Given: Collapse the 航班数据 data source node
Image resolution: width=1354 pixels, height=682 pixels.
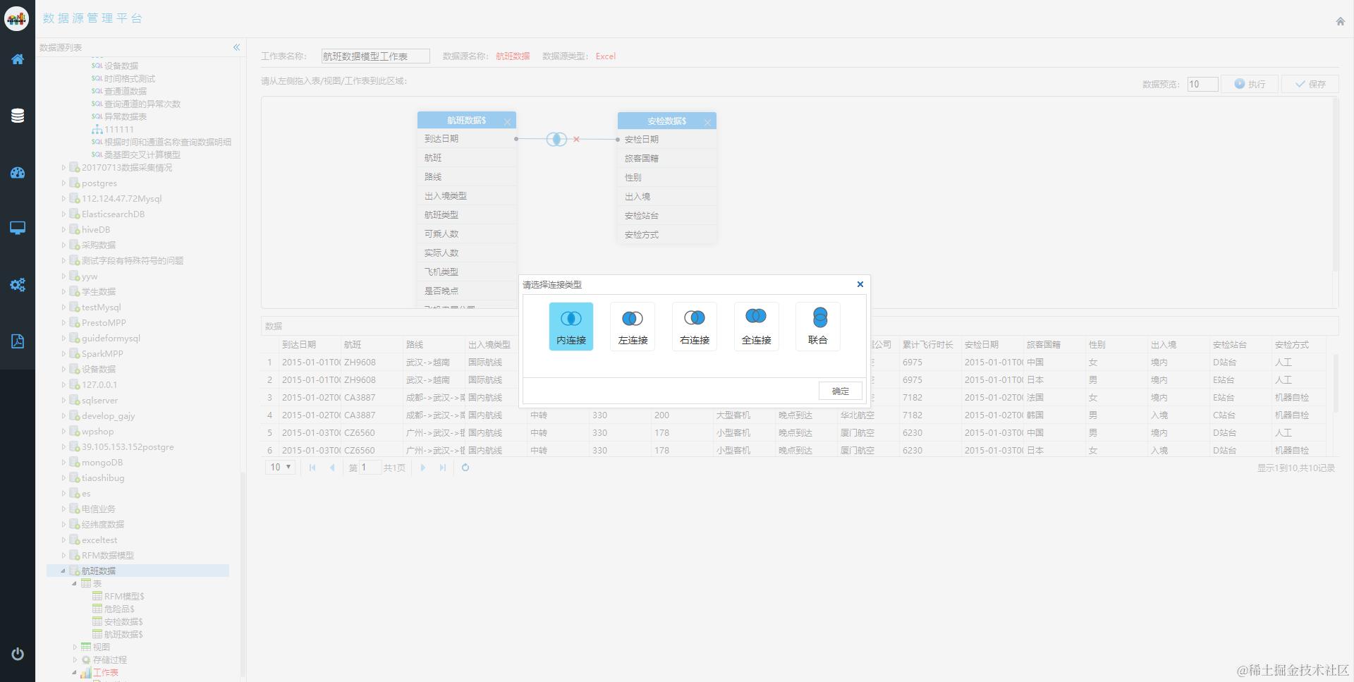Looking at the screenshot, I should (63, 571).
